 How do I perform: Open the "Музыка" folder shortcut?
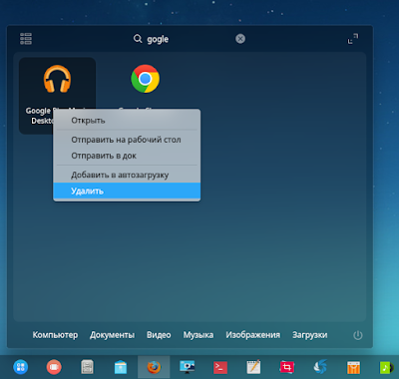point(199,335)
